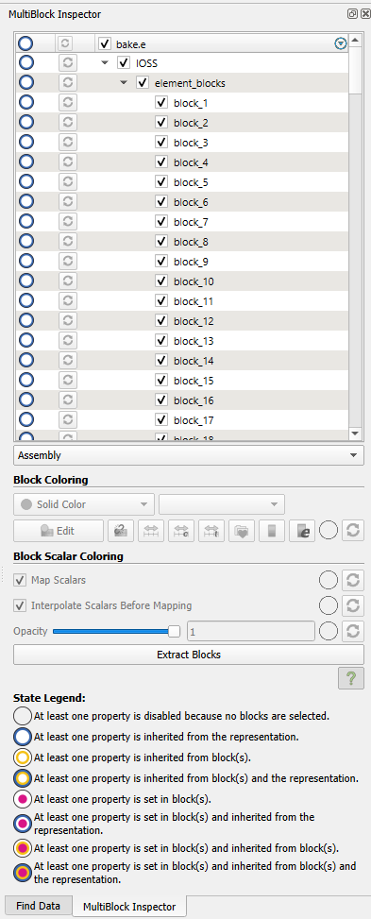Viewport: 371px width, 919px height.
Task: Select the MultiBlock Inspector tab
Action: [129, 906]
